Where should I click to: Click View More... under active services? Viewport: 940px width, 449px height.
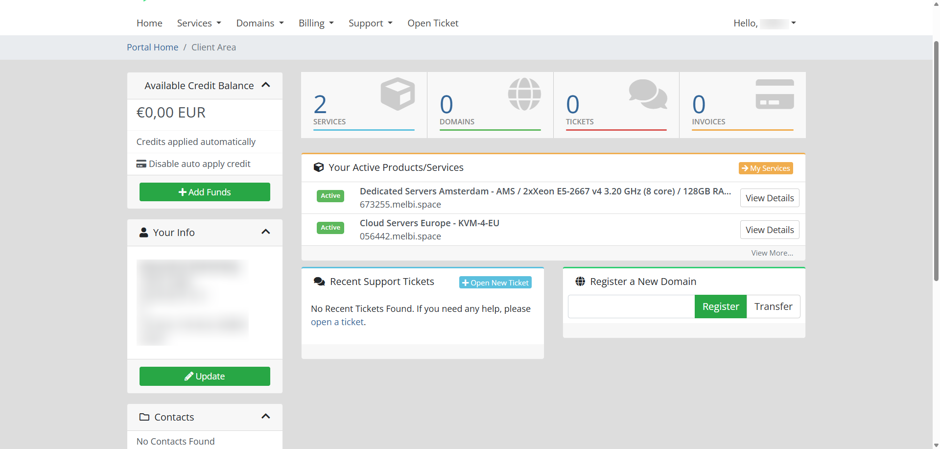[x=772, y=253]
